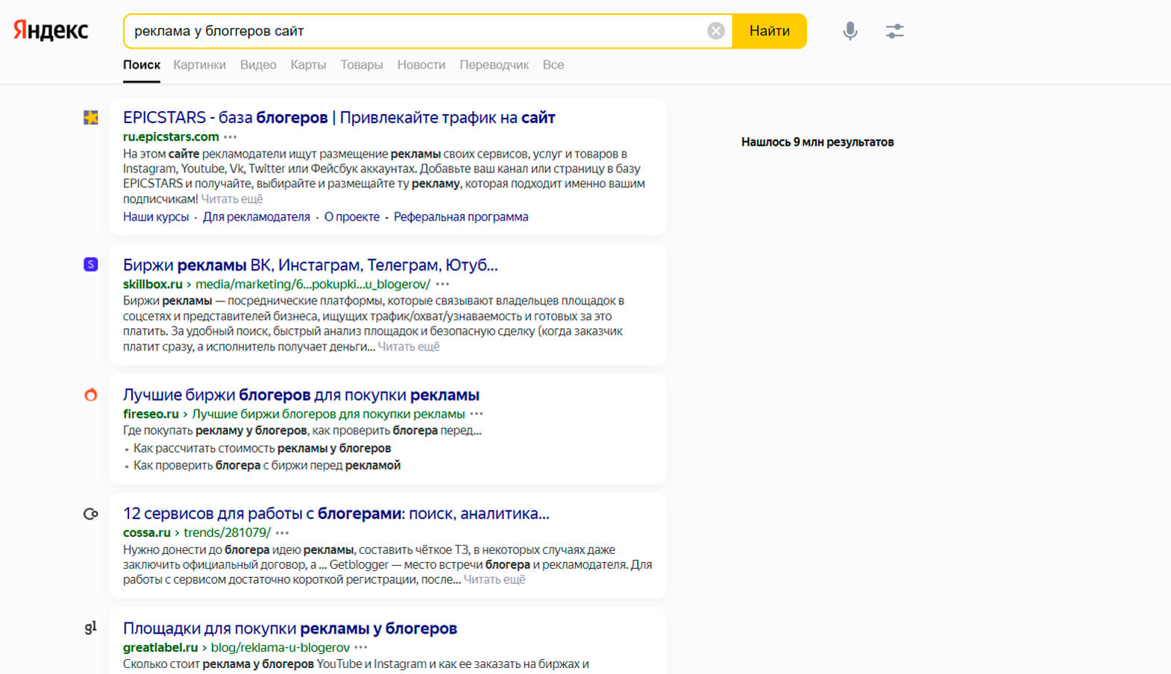Open the Yandex logo home link

51,31
